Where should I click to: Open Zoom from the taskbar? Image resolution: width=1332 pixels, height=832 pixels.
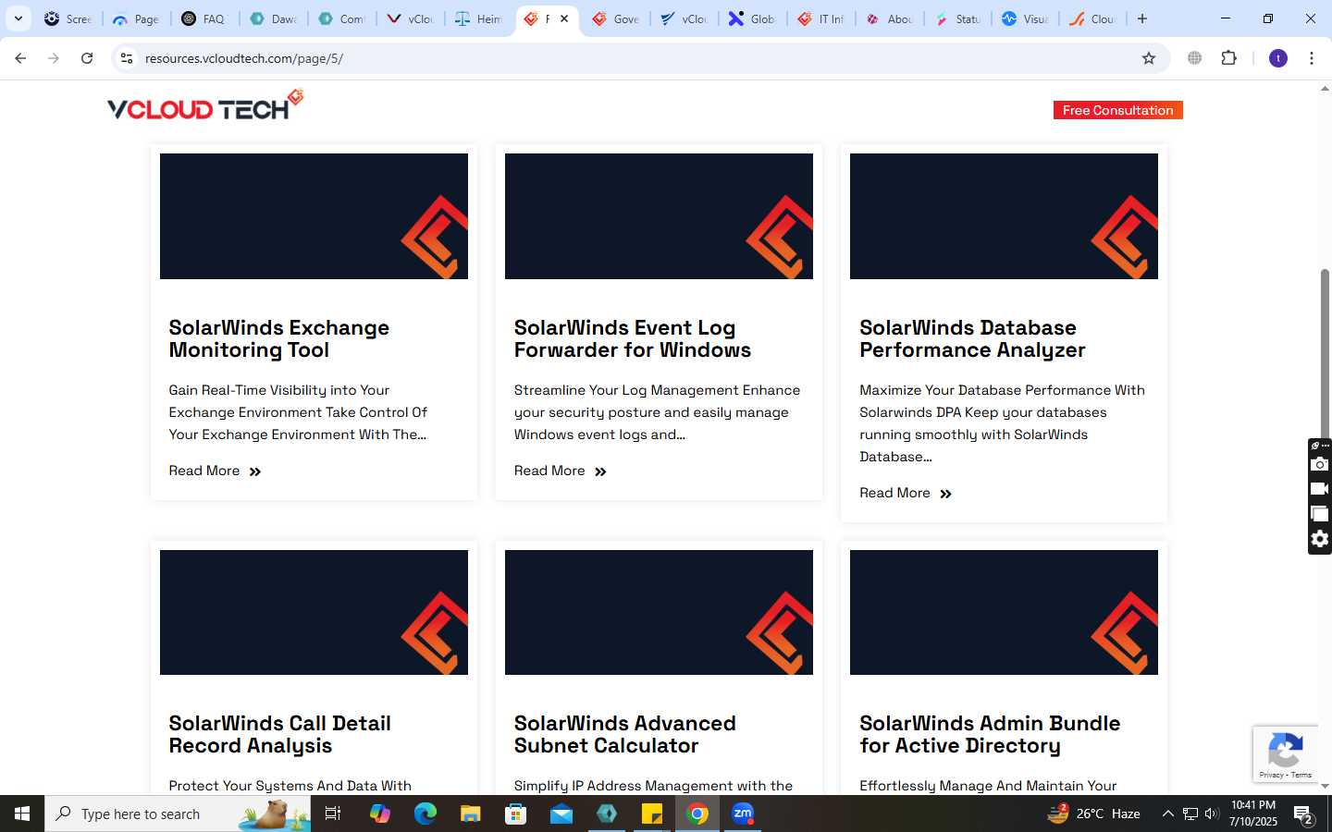click(x=743, y=814)
